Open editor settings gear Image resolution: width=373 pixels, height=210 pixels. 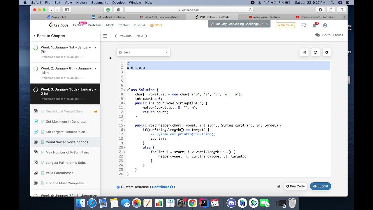(x=327, y=52)
